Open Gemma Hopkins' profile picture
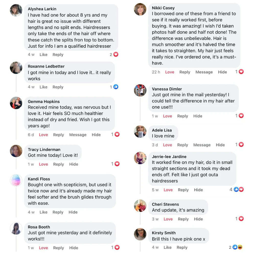 pyautogui.click(x=16, y=103)
